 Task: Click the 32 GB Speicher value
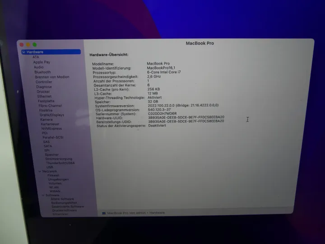click(153, 102)
